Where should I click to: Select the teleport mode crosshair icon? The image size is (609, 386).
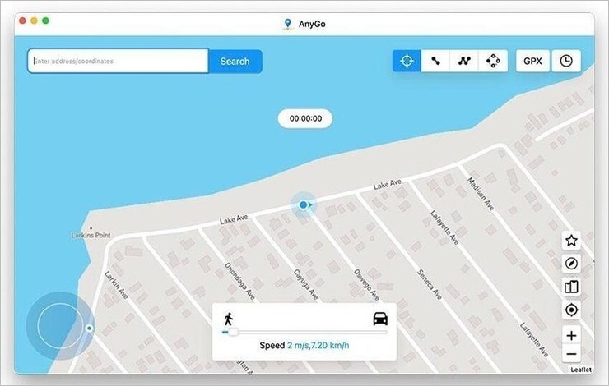[x=407, y=61]
